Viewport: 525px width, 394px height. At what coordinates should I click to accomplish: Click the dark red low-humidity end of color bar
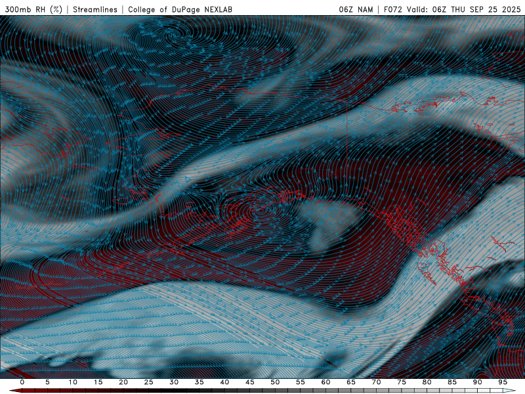(x=15, y=391)
